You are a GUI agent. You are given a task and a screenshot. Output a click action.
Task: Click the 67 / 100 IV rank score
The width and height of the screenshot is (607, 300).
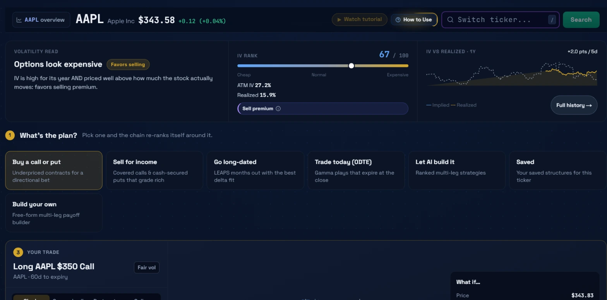pos(394,55)
